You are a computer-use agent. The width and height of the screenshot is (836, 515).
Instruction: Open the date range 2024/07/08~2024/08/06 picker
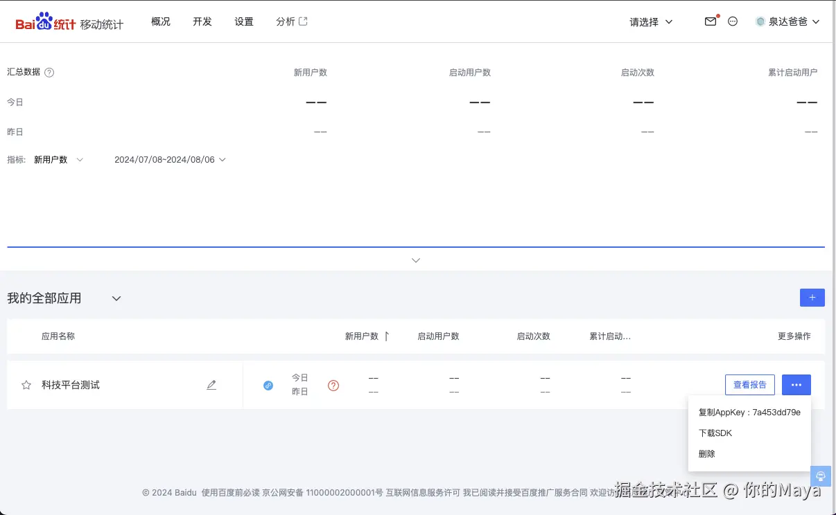[x=171, y=160]
